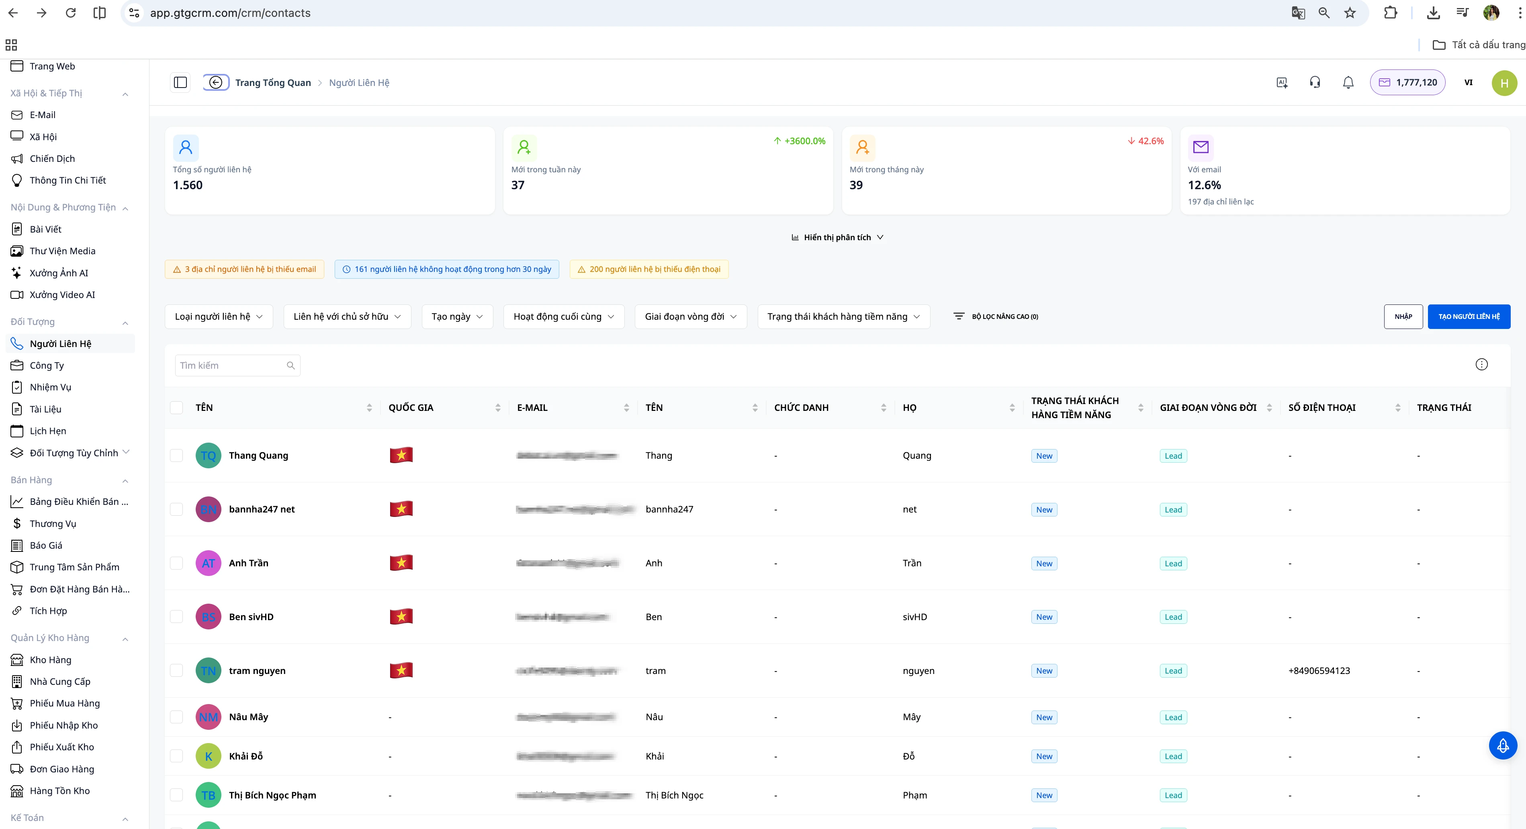Click the circled back arrow icon
The image size is (1526, 829).
[216, 82]
